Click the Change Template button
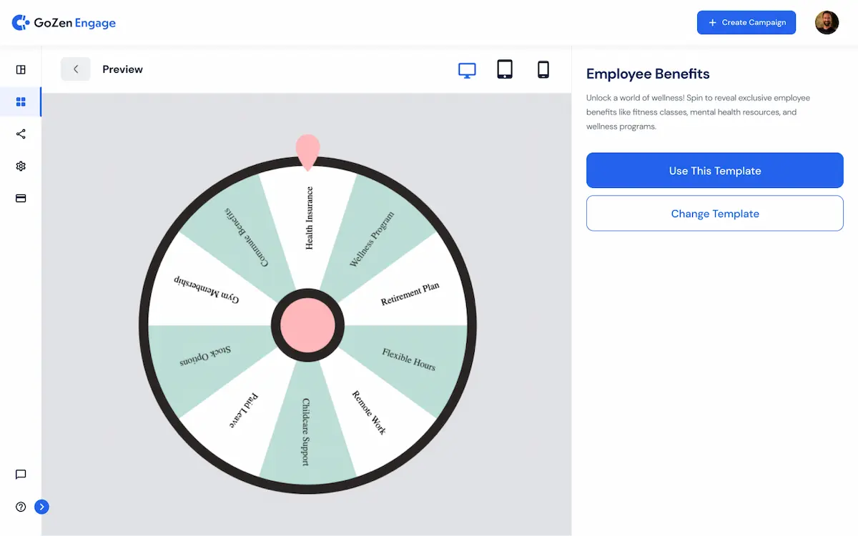 714,214
